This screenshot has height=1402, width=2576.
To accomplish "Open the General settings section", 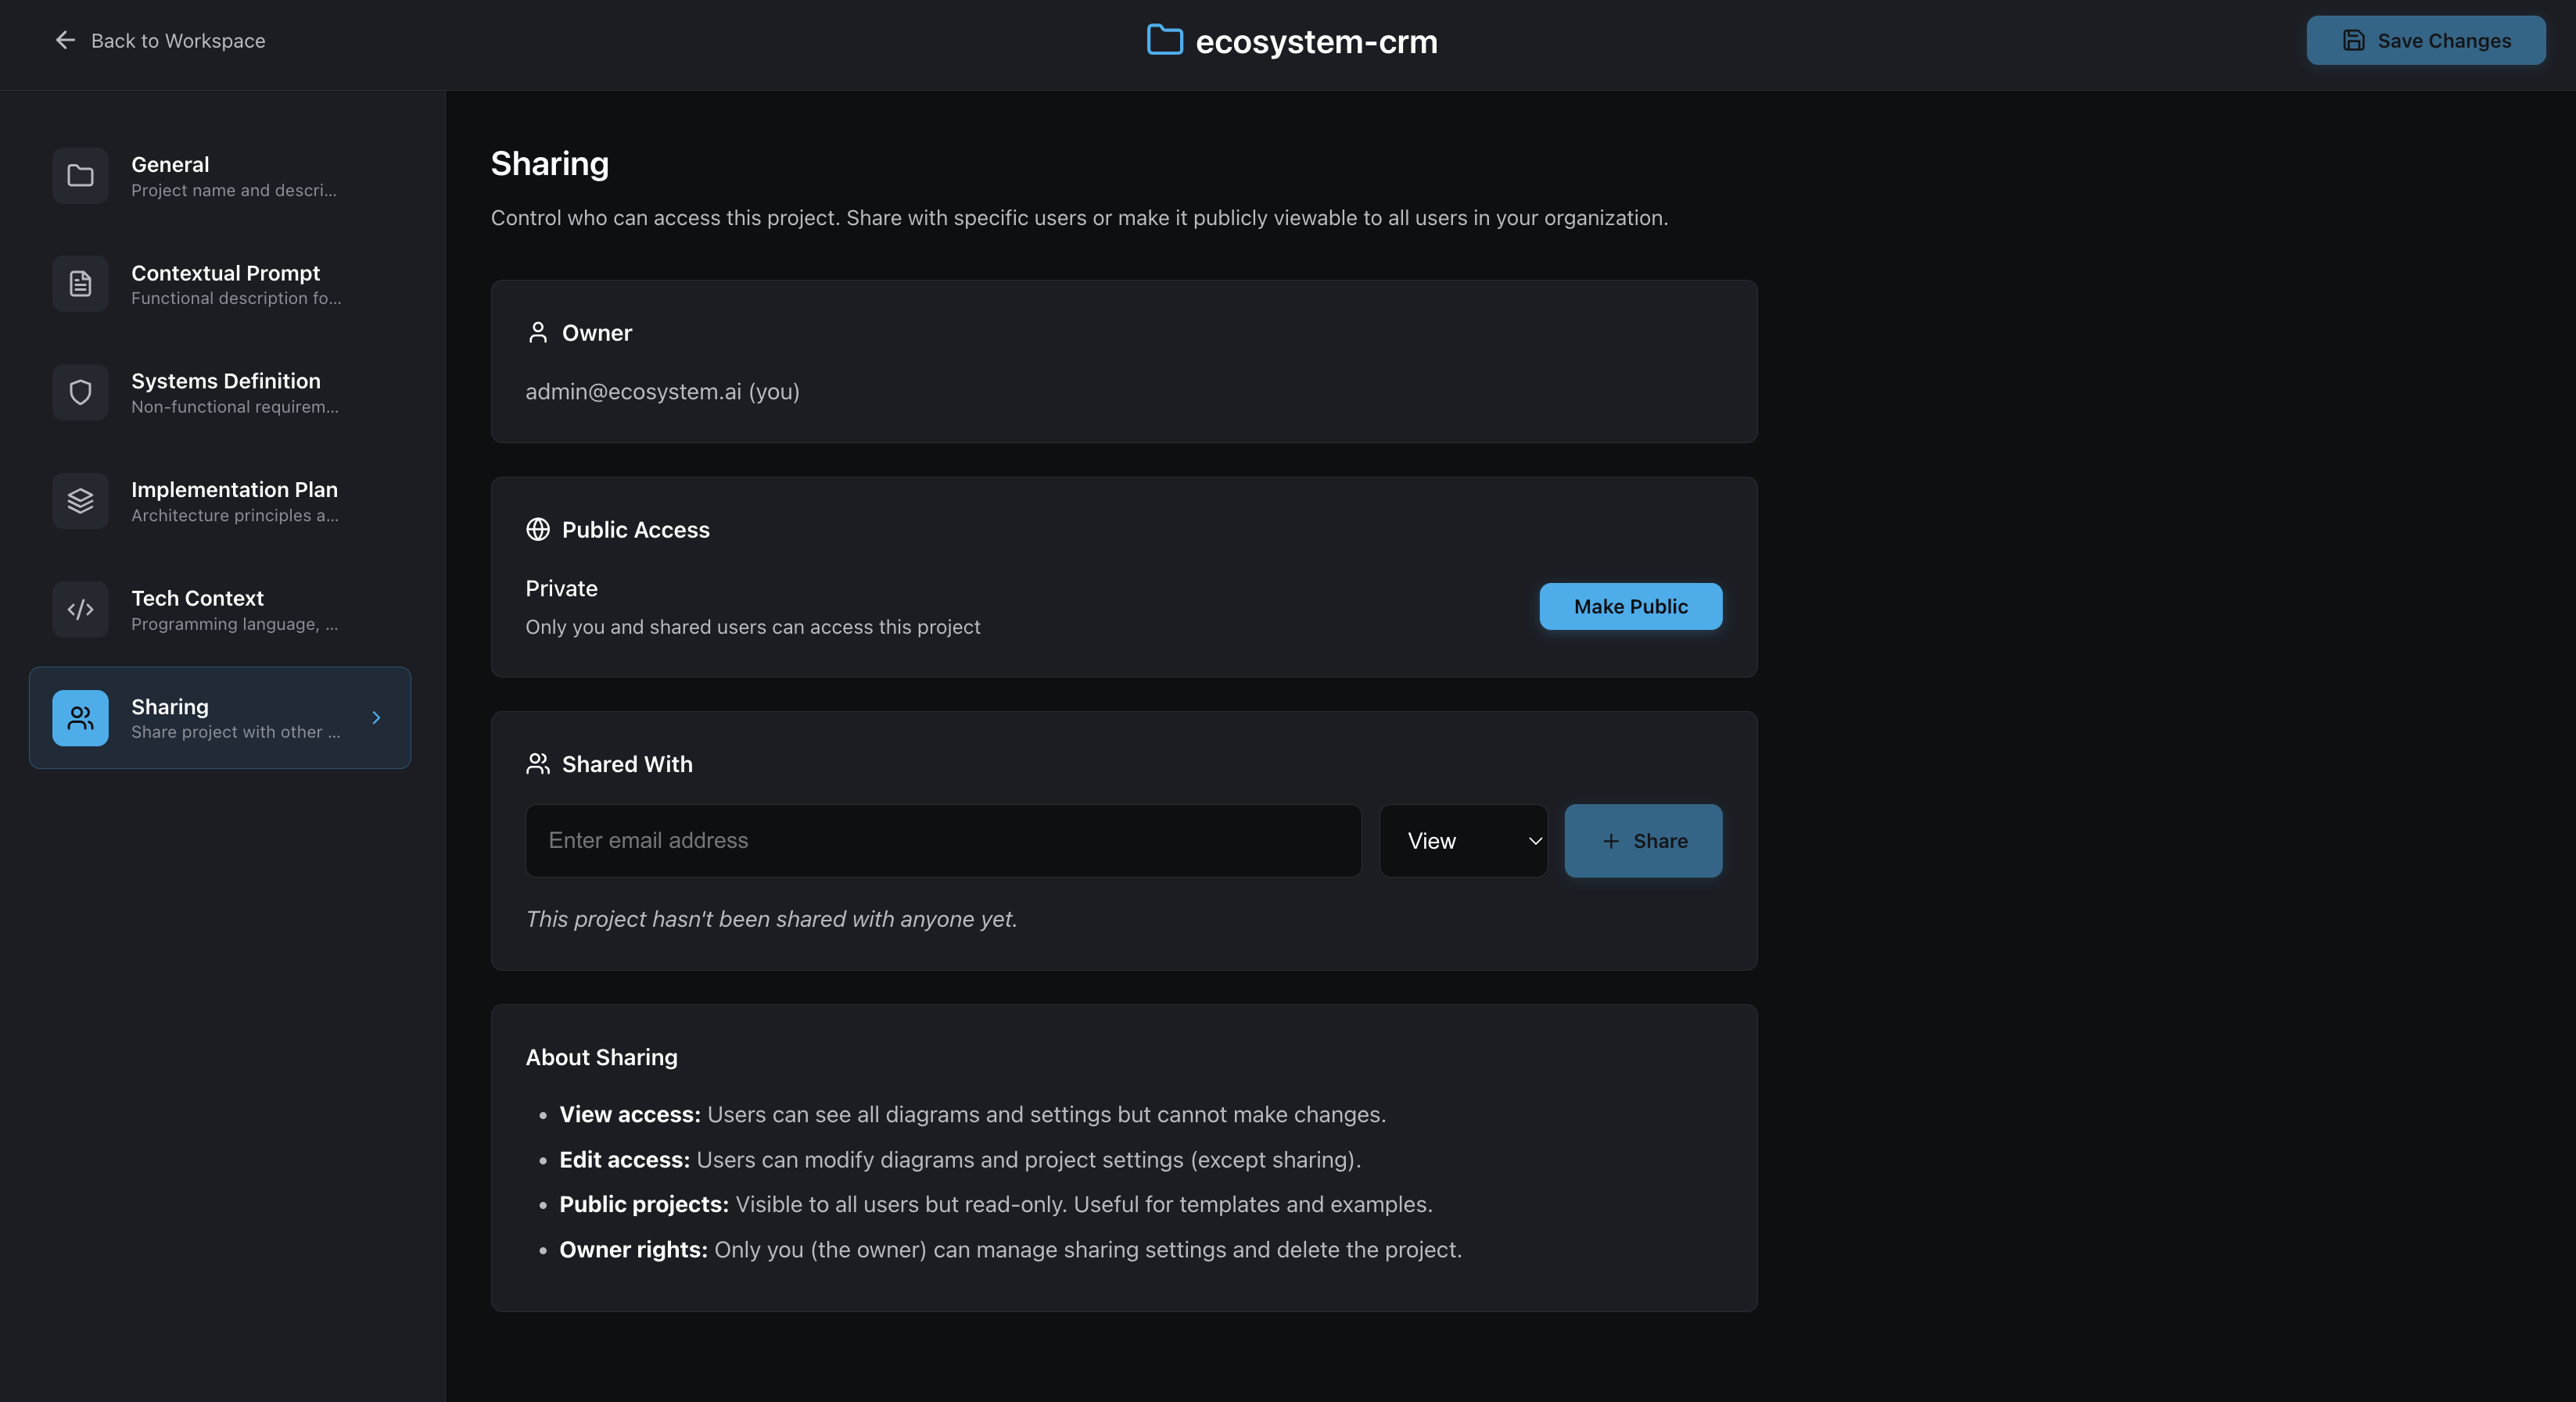I will pyautogui.click(x=234, y=176).
